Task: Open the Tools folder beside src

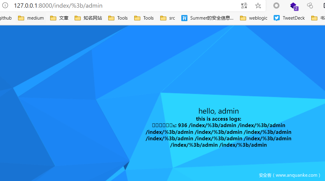Action: pyautogui.click(x=144, y=18)
